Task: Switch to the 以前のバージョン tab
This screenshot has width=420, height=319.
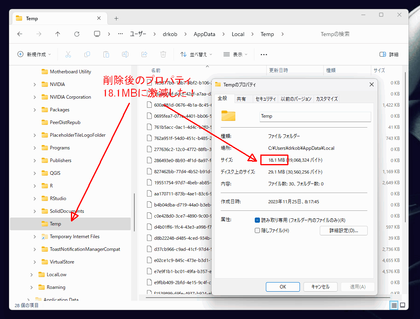Action: (296, 99)
